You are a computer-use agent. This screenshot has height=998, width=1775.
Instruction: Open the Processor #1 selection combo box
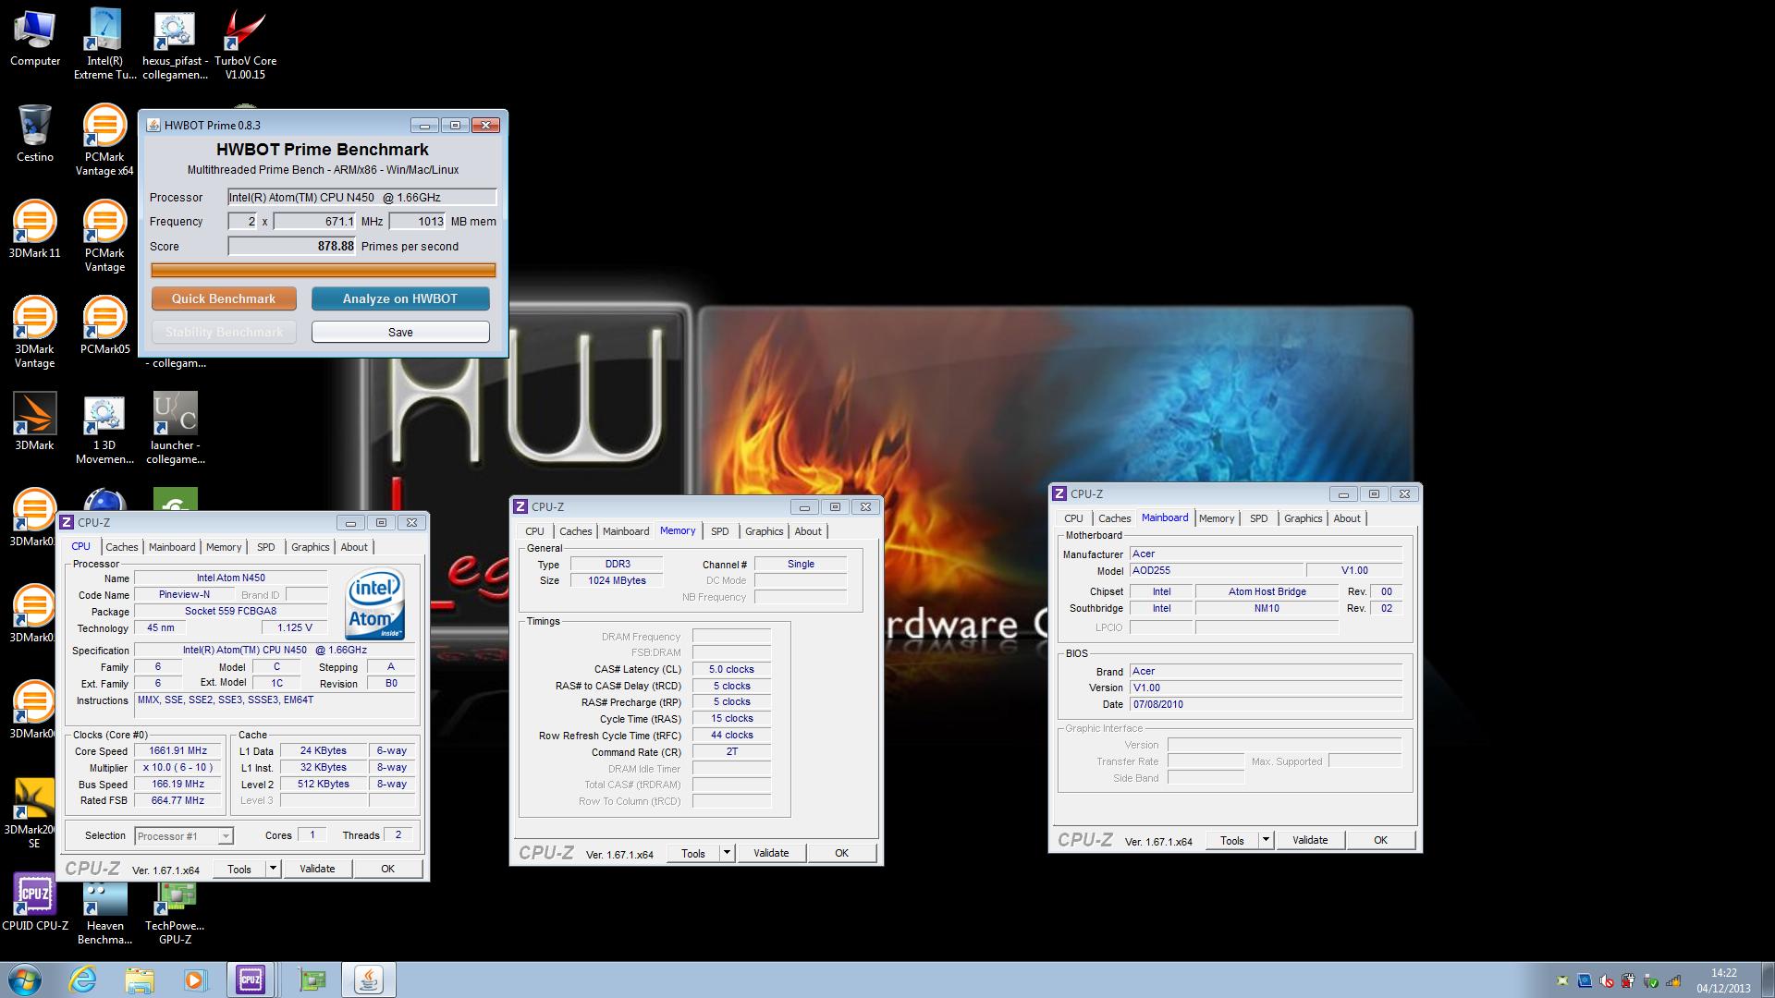183,835
